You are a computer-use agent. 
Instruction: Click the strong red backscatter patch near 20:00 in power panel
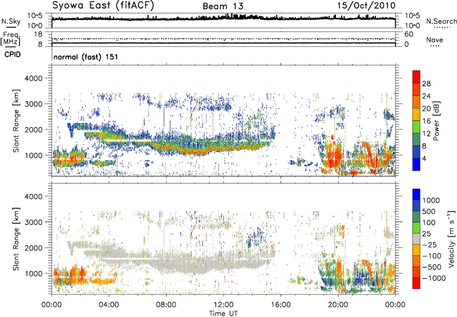334,154
